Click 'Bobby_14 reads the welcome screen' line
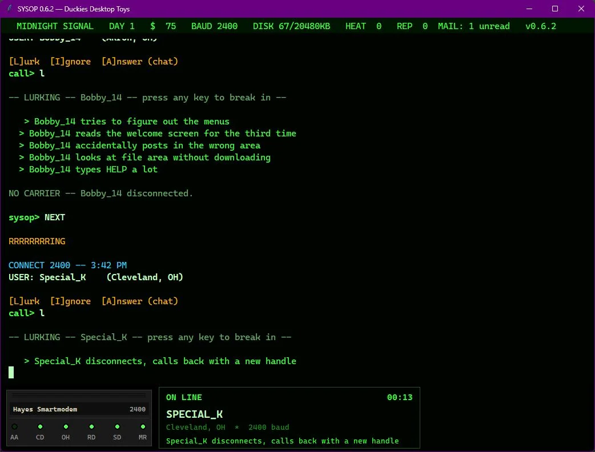Viewport: 595px width, 452px height. point(158,134)
